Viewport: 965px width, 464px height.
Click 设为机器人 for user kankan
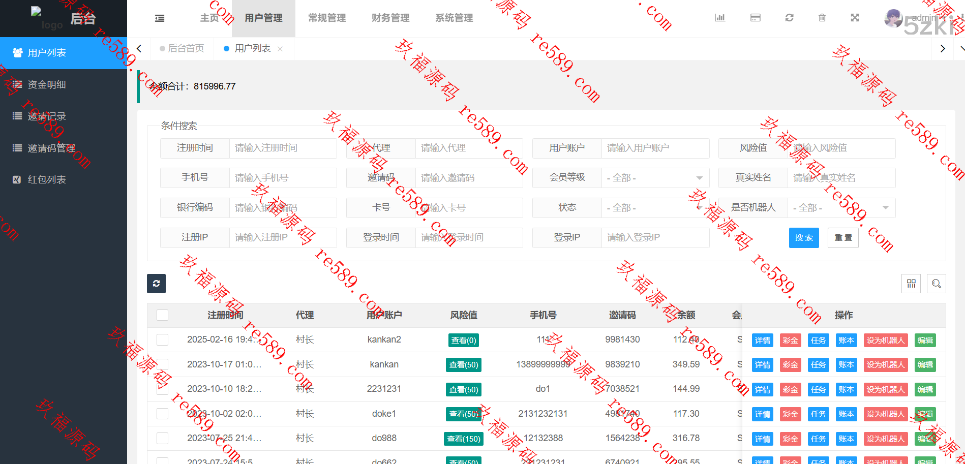pos(885,365)
